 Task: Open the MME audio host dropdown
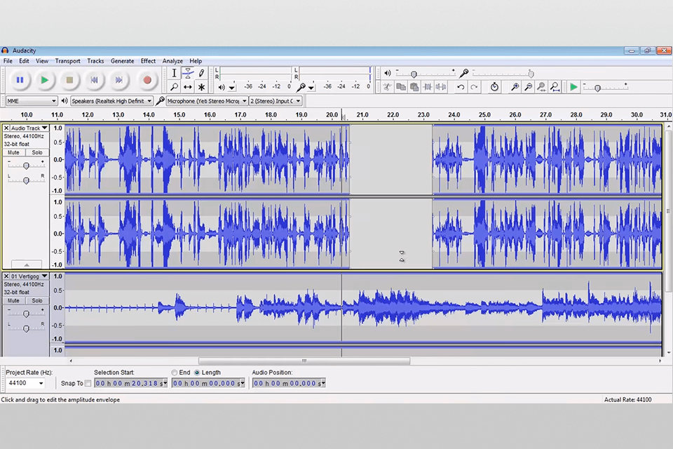point(32,101)
